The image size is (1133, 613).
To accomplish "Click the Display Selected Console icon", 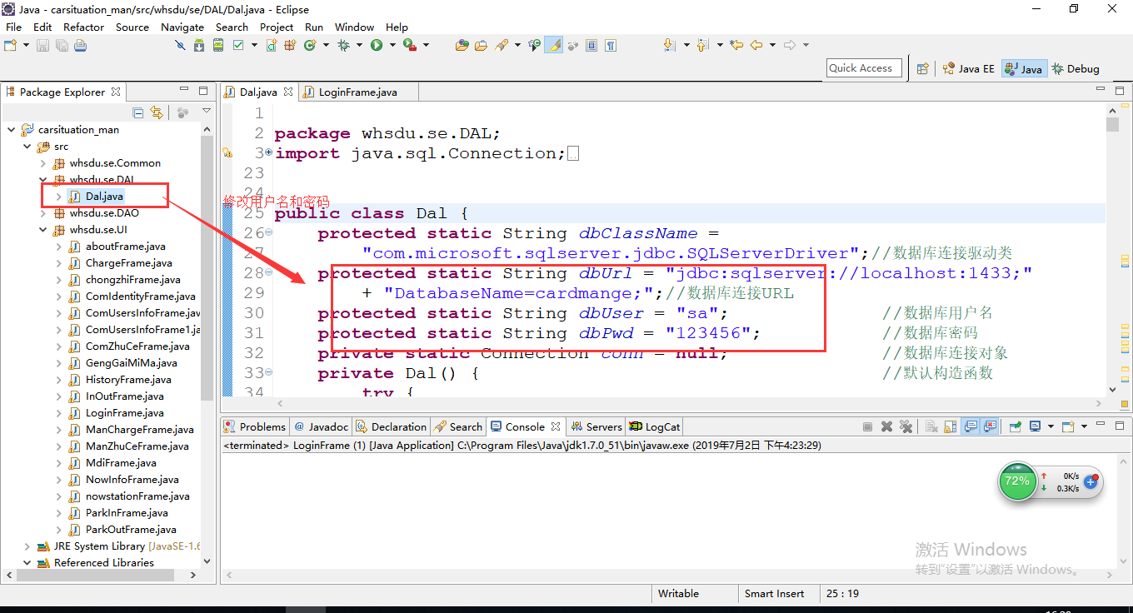I will [1036, 426].
